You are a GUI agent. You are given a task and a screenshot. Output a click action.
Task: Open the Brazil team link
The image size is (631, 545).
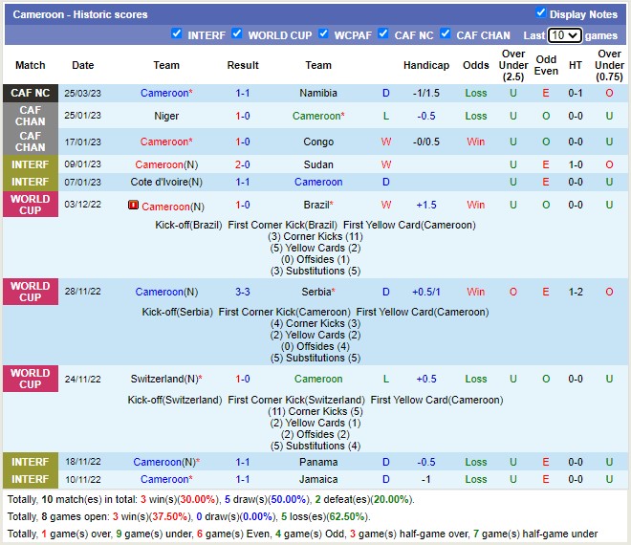[x=316, y=206]
